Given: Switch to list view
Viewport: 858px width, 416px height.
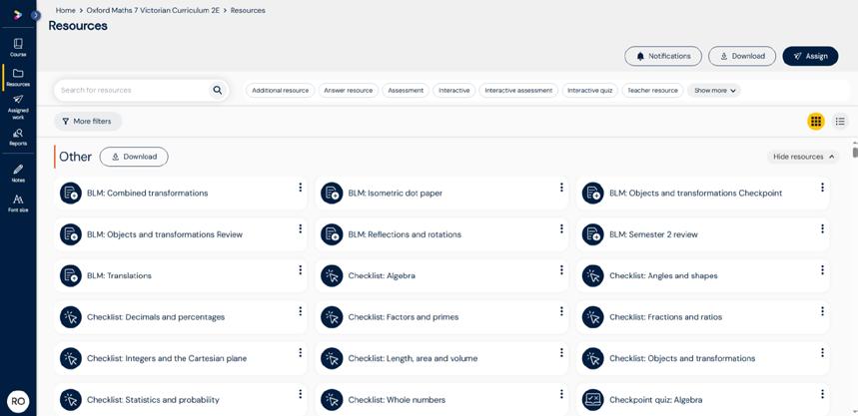Looking at the screenshot, I should point(840,122).
